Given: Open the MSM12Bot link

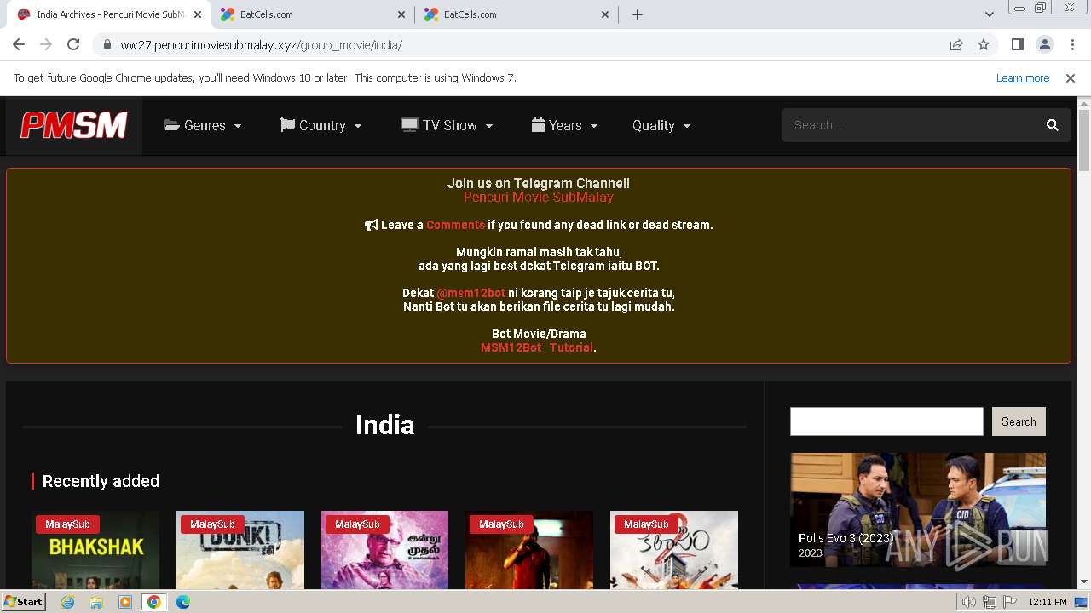Looking at the screenshot, I should [511, 347].
